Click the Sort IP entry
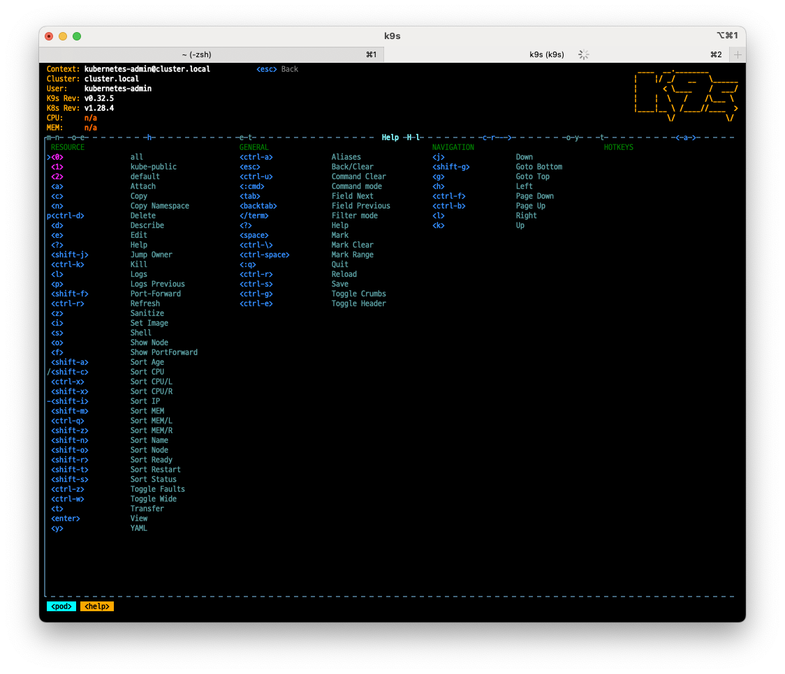This screenshot has height=674, width=785. [x=145, y=401]
